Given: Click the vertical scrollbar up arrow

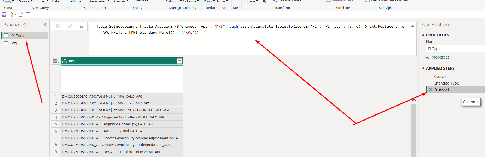Looking at the screenshot, I should 414,100.
